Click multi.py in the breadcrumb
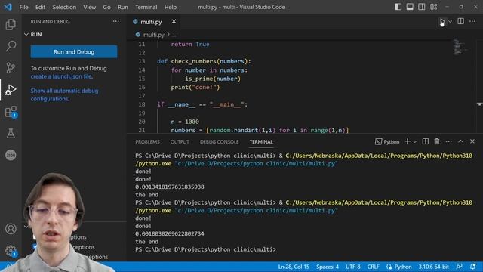The width and height of the screenshot is (483, 272). click(x=154, y=35)
